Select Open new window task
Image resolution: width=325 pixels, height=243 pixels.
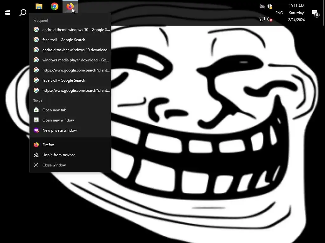(70, 120)
